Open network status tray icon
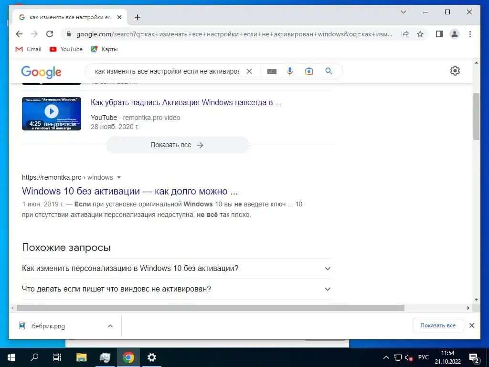 [398, 357]
